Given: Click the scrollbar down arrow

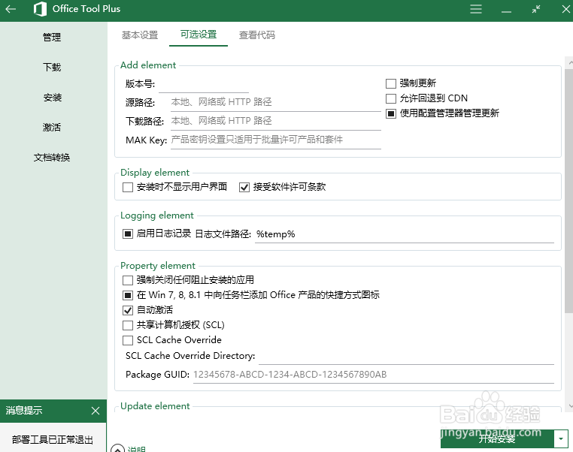Looking at the screenshot, I should click(x=570, y=406).
